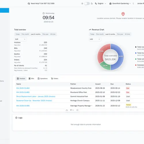Click the translate language icon
Viewport: 144px width, 144px height.
click(x=96, y=3)
